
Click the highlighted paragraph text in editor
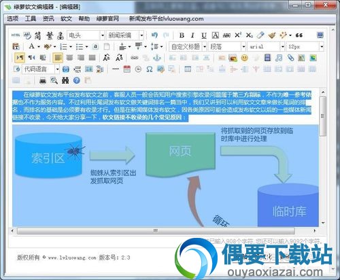point(162,106)
